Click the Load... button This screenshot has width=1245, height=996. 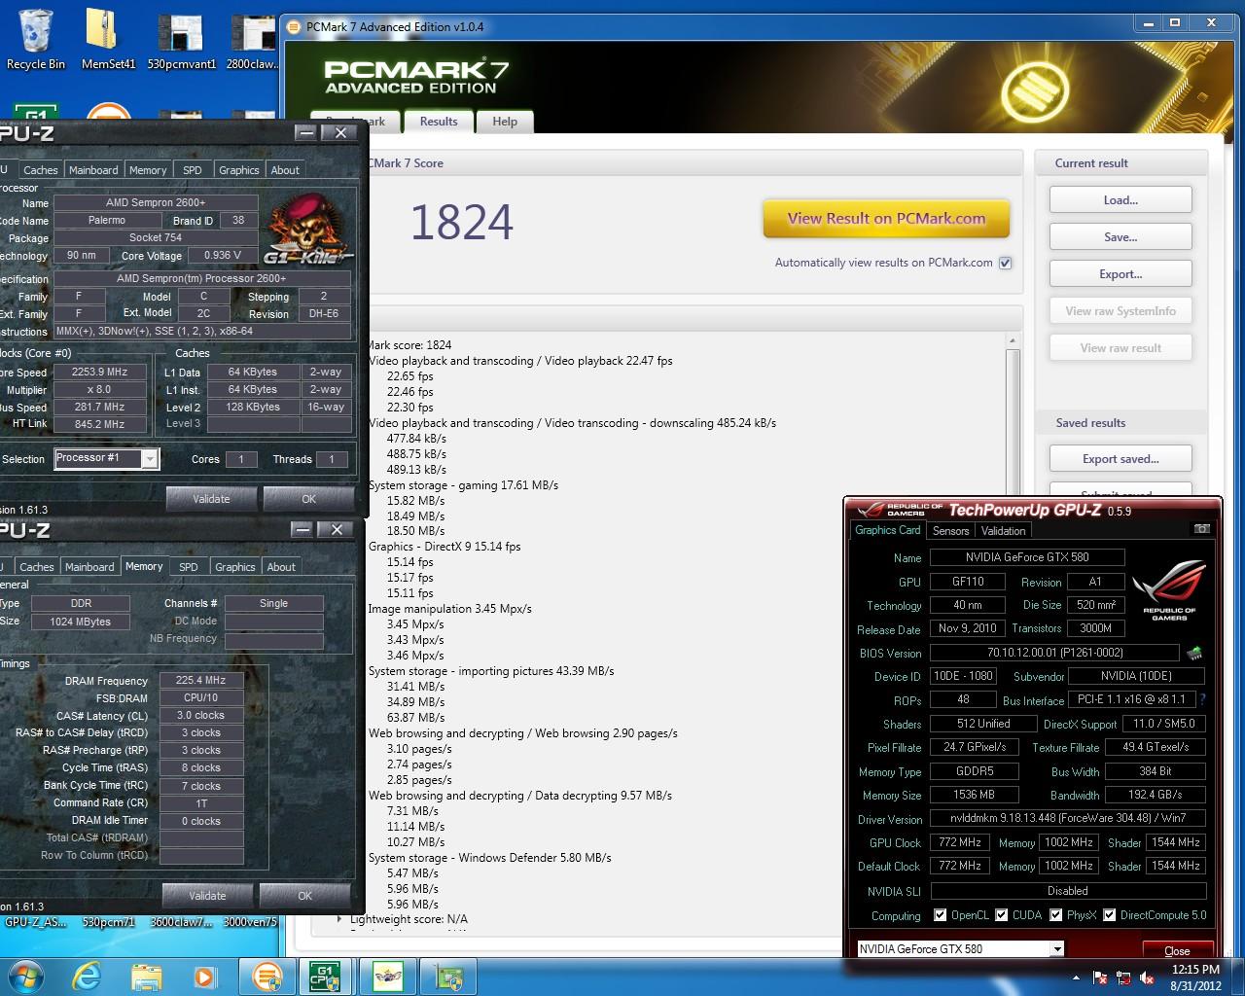[1120, 199]
